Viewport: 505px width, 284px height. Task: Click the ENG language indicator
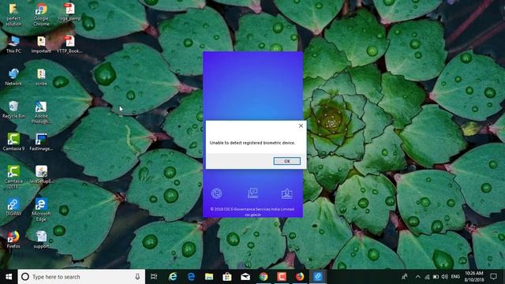click(455, 277)
